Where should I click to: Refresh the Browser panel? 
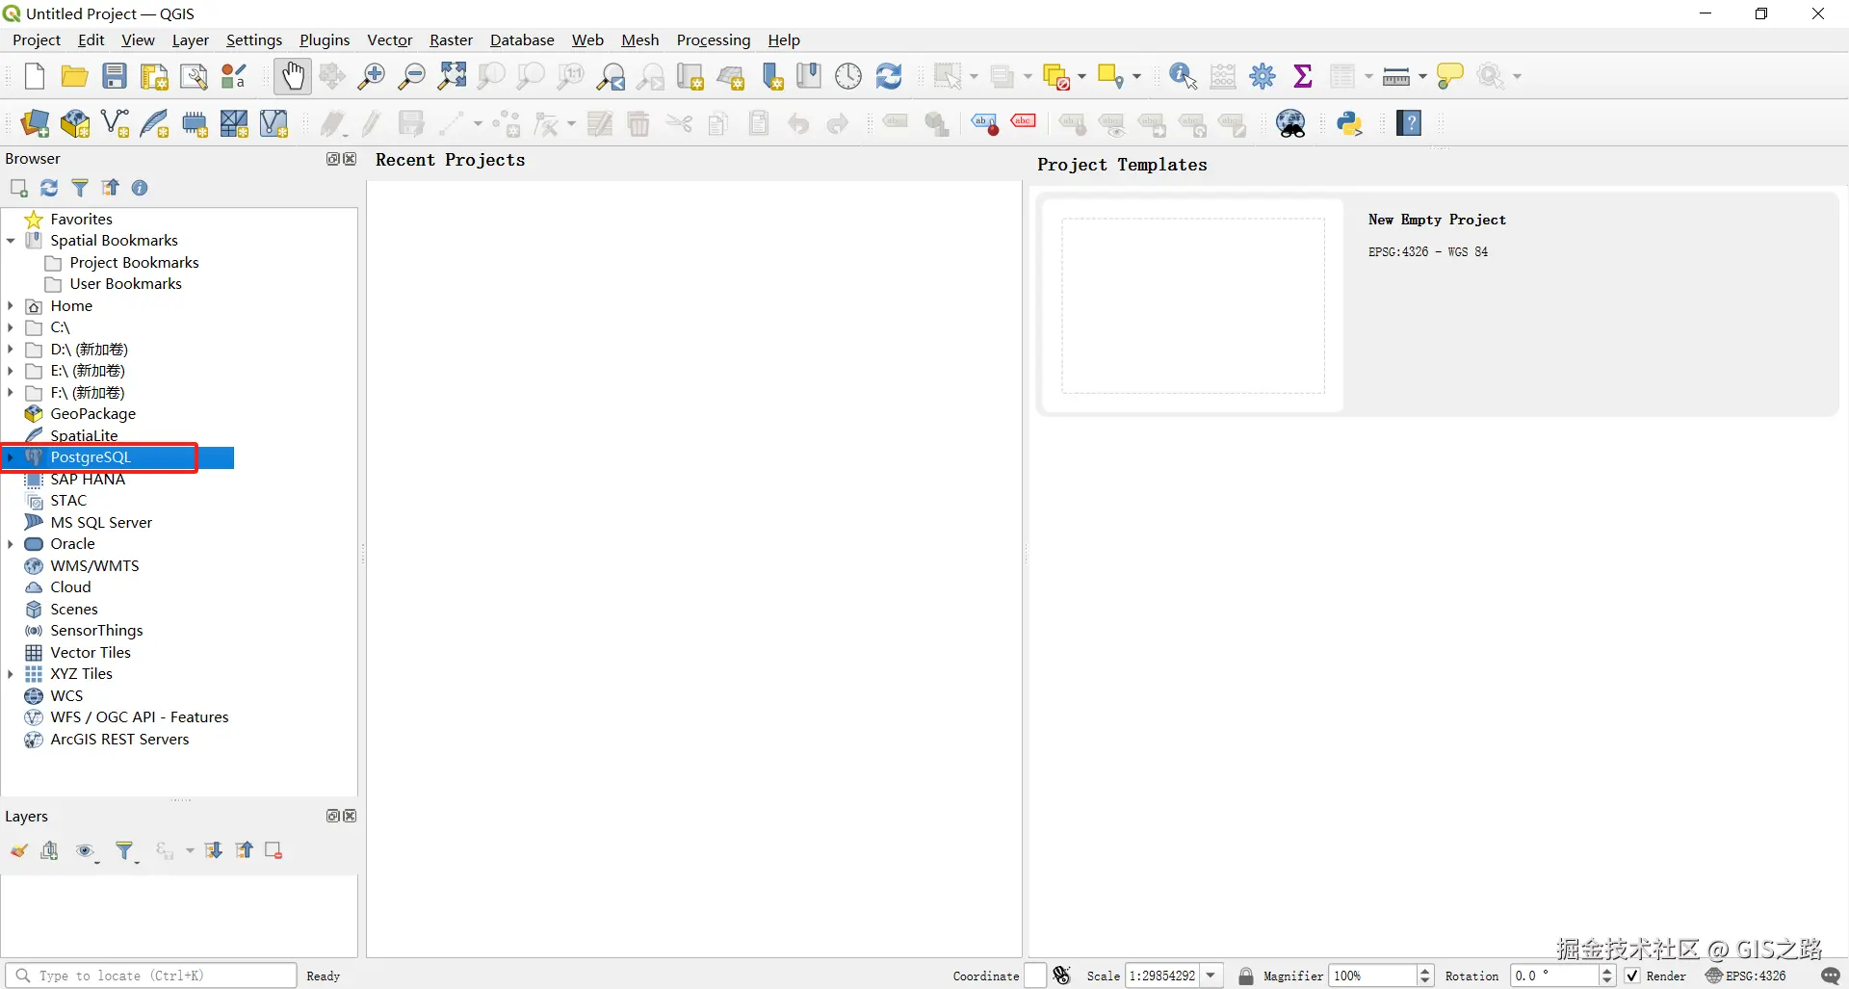point(49,188)
